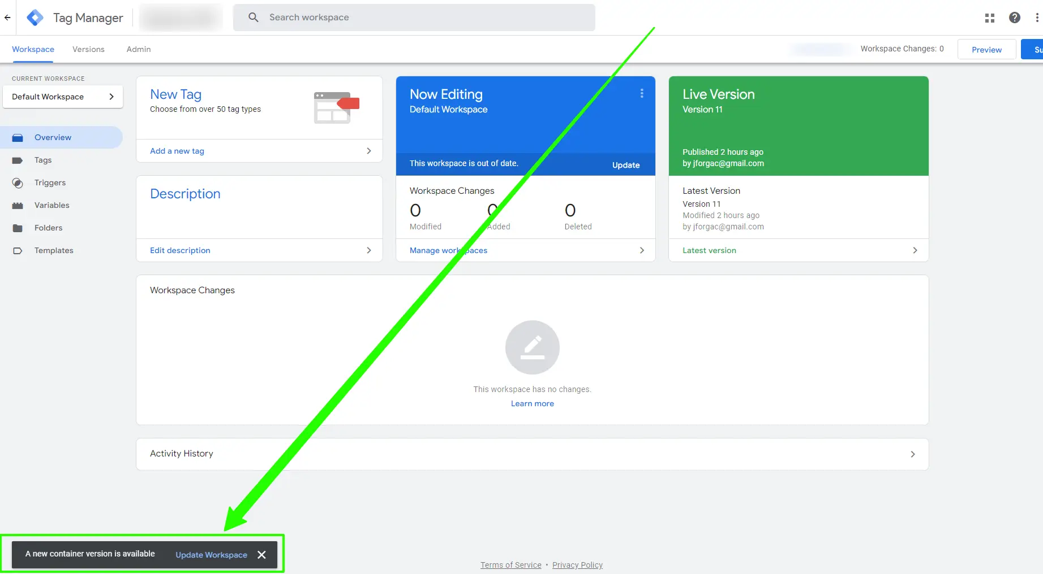
Task: Click the Modified count zero
Action: [415, 211]
